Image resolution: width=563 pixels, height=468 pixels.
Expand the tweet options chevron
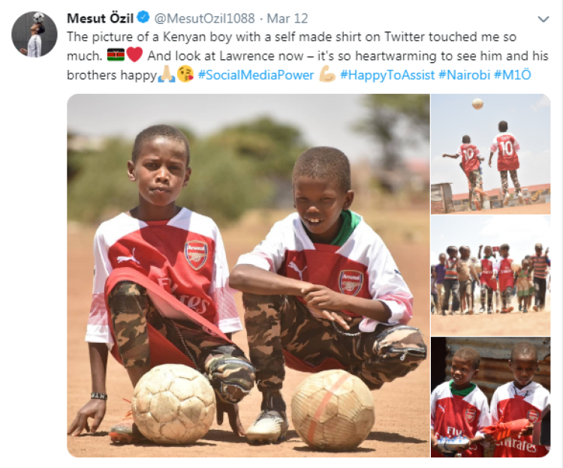pos(543,19)
